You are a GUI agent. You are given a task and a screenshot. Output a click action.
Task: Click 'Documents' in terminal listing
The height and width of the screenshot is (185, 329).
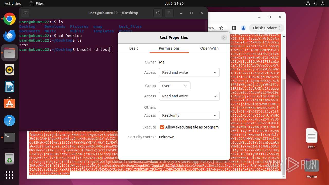[x=30, y=31]
